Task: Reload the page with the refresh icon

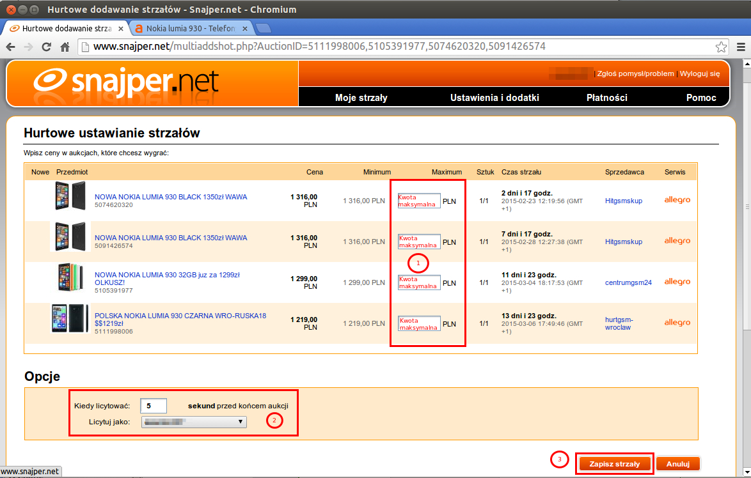Action: (46, 47)
